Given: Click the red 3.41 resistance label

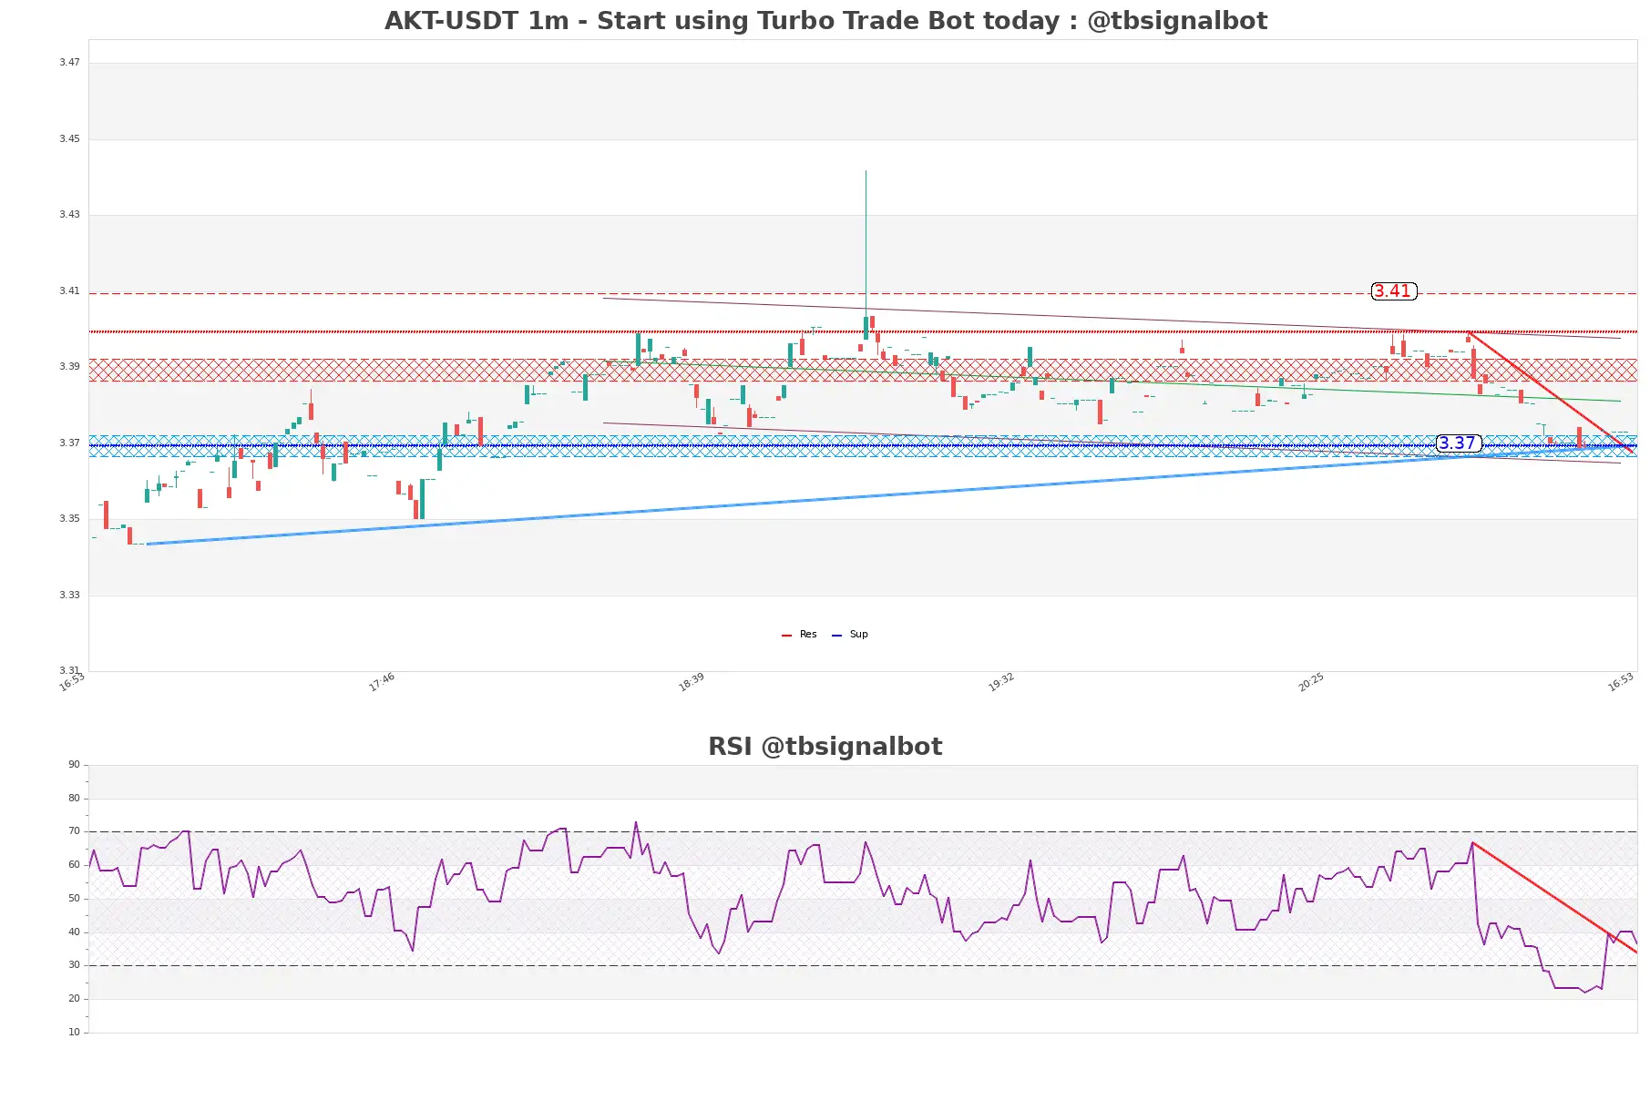Looking at the screenshot, I should tap(1393, 291).
